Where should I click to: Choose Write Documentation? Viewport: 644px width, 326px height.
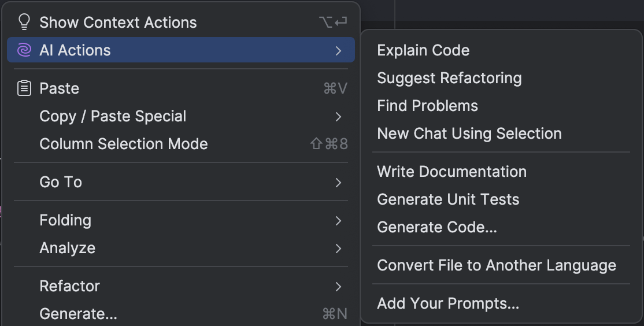pyautogui.click(x=451, y=172)
